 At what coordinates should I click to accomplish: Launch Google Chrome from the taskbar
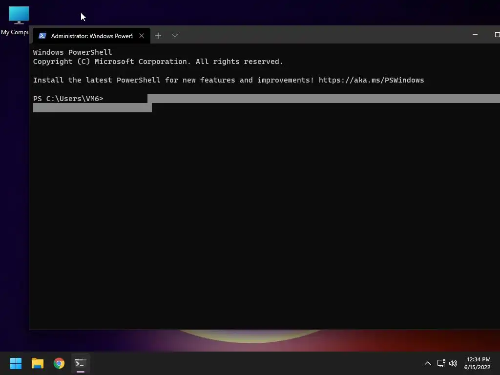point(59,363)
